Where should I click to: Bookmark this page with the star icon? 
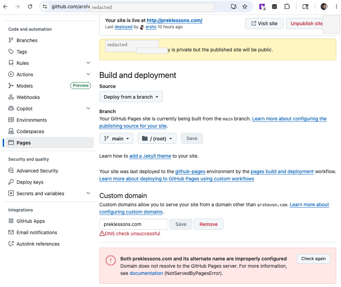pyautogui.click(x=245, y=7)
